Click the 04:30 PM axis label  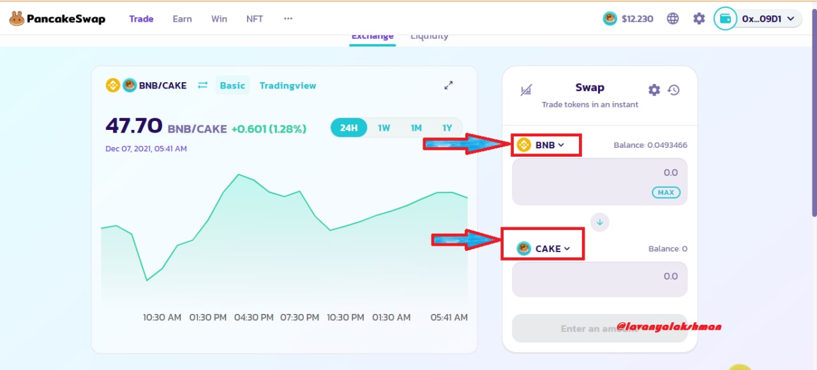point(253,317)
